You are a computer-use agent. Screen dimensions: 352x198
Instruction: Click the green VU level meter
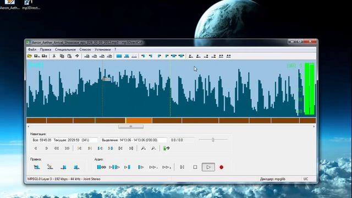(309, 89)
